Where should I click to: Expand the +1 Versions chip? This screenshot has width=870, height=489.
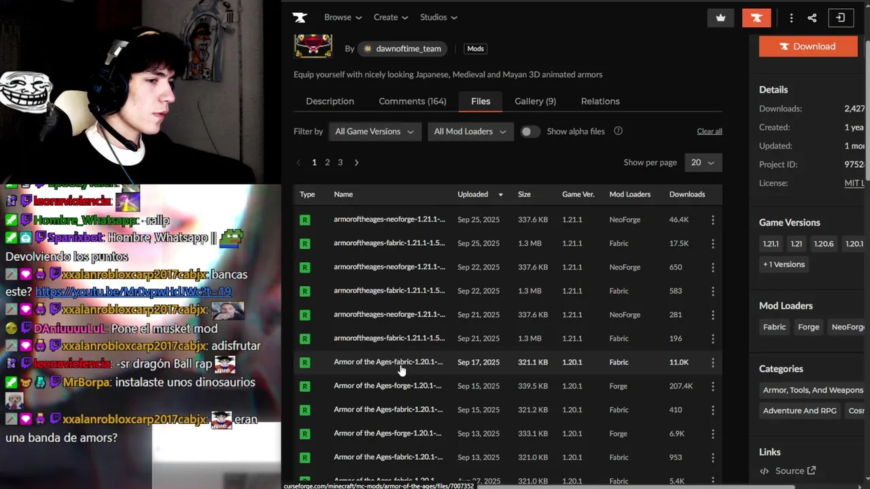click(x=784, y=264)
